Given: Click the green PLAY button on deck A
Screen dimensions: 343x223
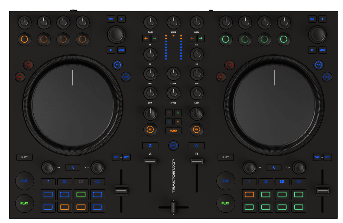Looking at the screenshot, I should click(x=24, y=203).
